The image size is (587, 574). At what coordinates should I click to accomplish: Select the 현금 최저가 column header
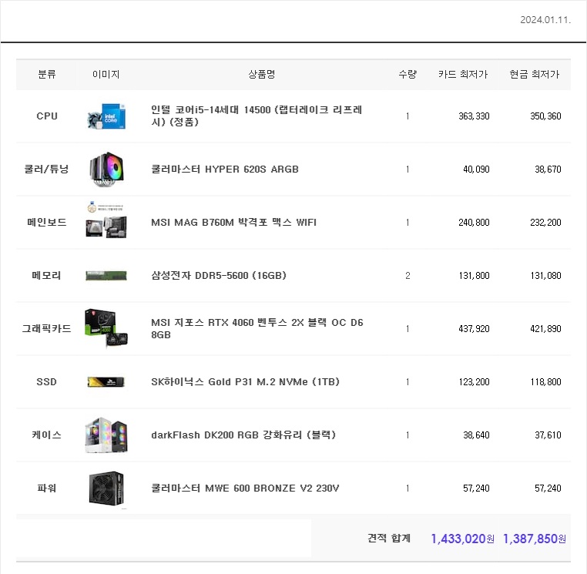point(534,74)
